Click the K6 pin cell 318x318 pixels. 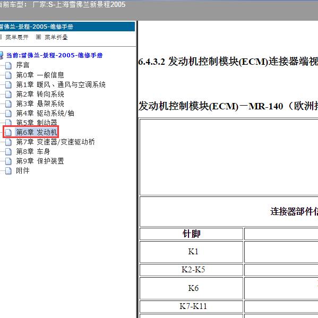191,288
